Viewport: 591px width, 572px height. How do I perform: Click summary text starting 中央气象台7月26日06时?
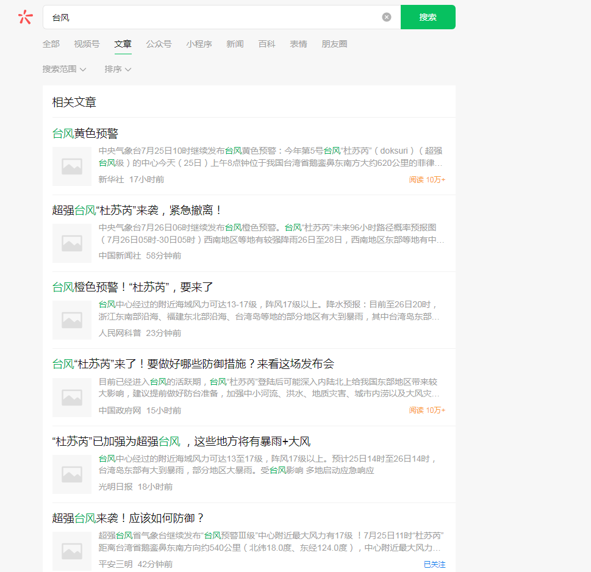(x=271, y=234)
